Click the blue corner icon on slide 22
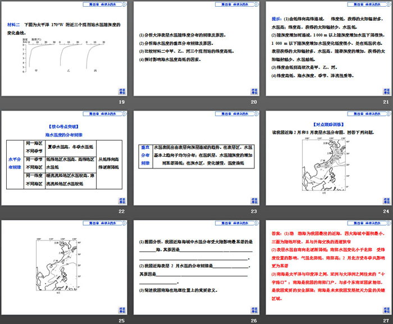The width and height of the screenshot is (393, 324). click(122, 202)
